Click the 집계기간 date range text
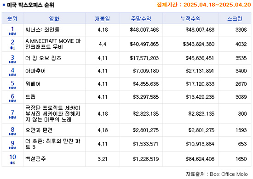 [x=204, y=5]
